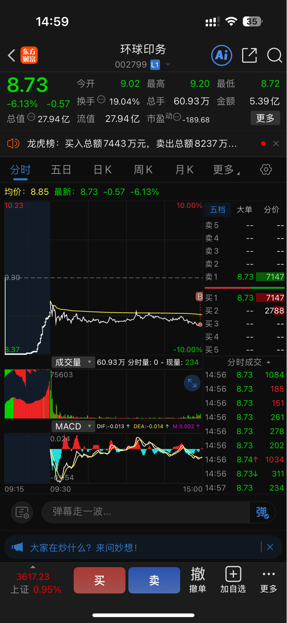The image size is (287, 623).
Task: Close the 妙想 banner with X
Action: [x=270, y=547]
